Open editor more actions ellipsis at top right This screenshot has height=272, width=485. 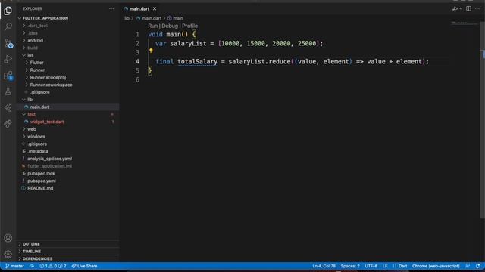click(477, 8)
